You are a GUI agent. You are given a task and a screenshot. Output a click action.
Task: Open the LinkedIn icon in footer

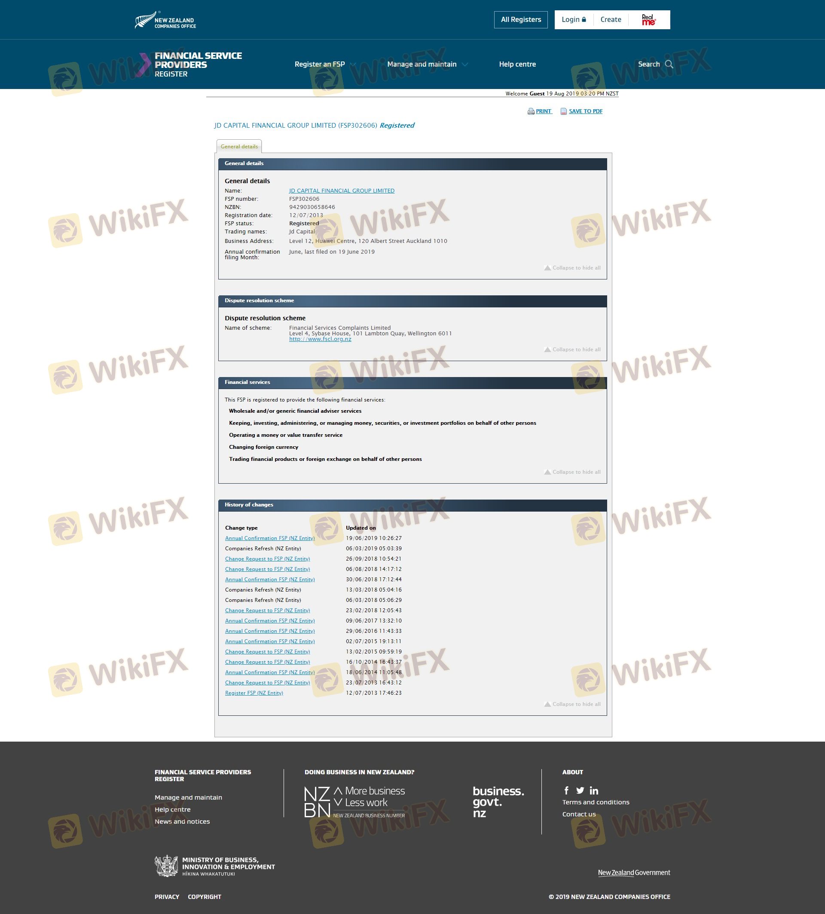[594, 791]
